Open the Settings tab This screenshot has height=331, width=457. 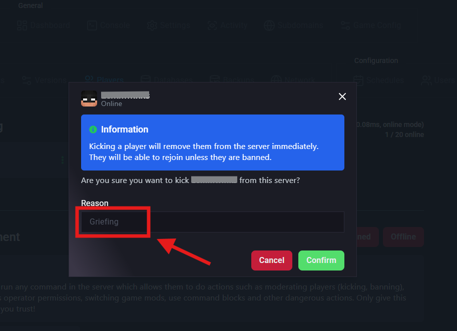169,25
